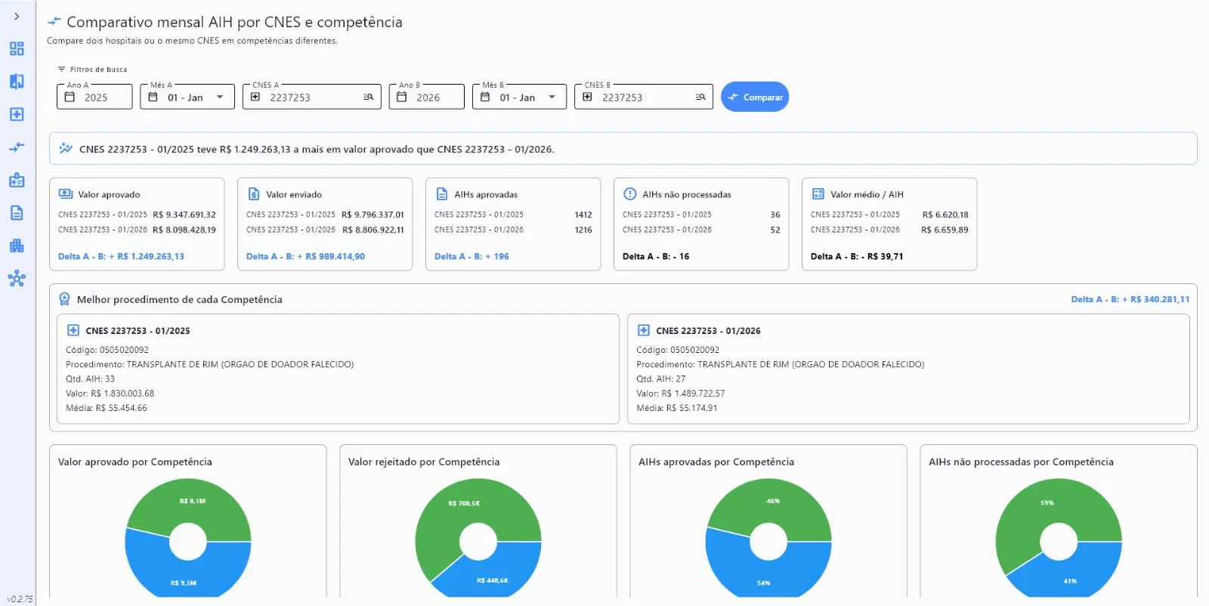The height and width of the screenshot is (606, 1209).
Task: Click the Valor médio / AIH calculator icon
Action: point(818,194)
